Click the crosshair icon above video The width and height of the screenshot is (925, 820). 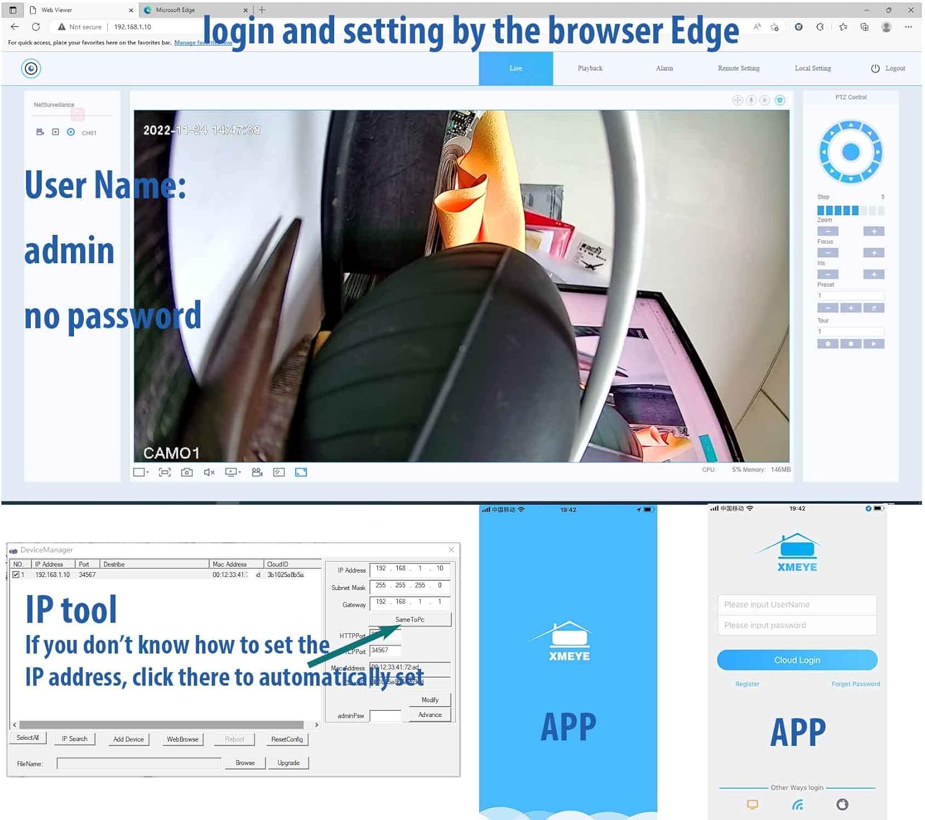coord(738,100)
